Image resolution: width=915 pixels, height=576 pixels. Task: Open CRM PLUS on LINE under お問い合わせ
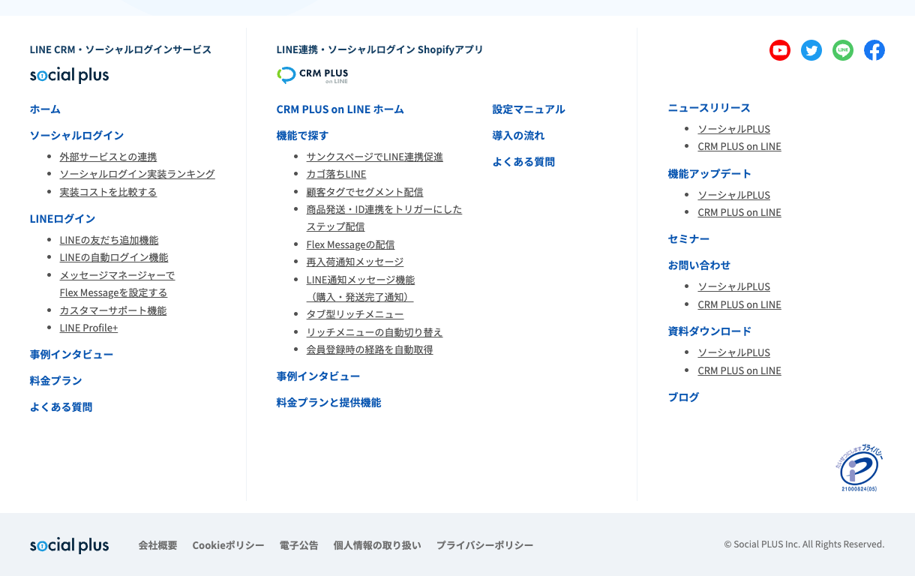click(x=739, y=304)
